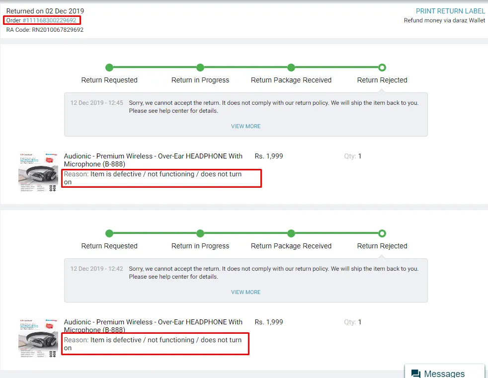Select first Return Rejected status circle
This screenshot has height=378, width=488.
point(382,68)
